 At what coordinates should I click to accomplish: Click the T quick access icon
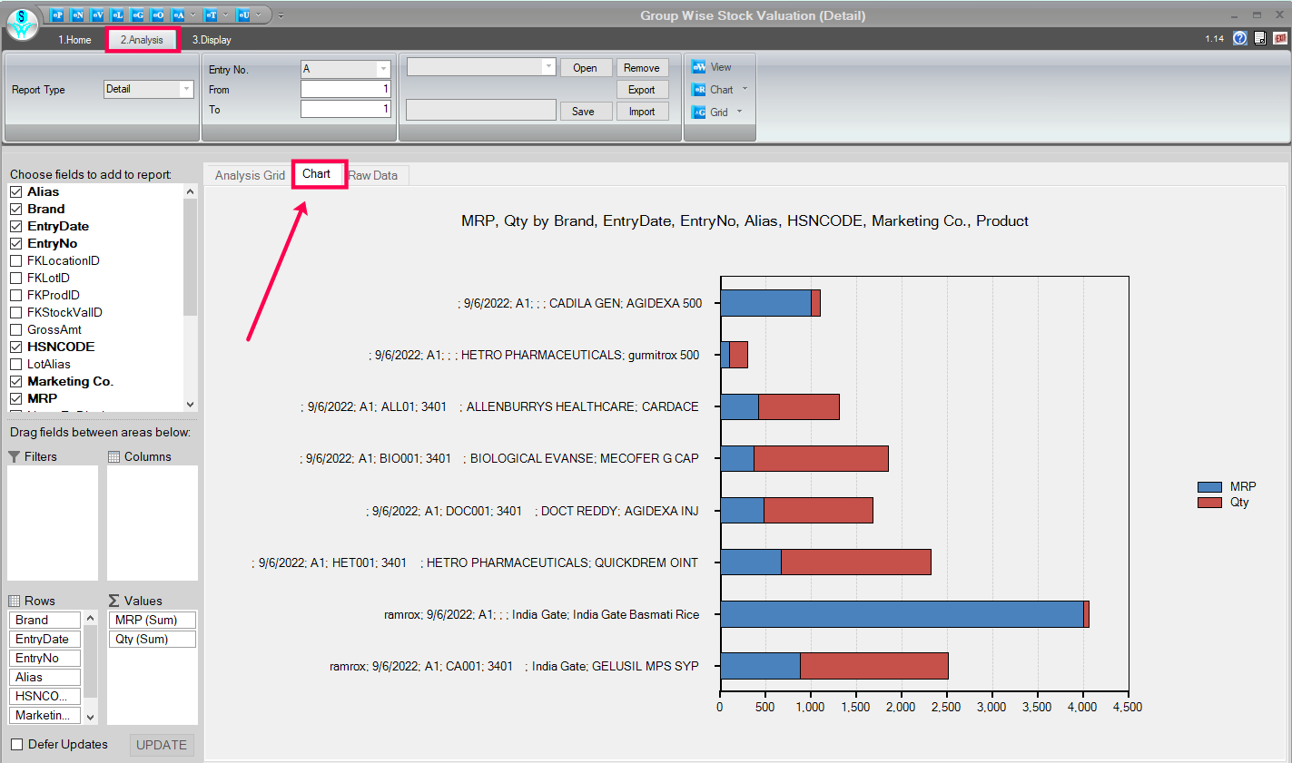(x=211, y=15)
